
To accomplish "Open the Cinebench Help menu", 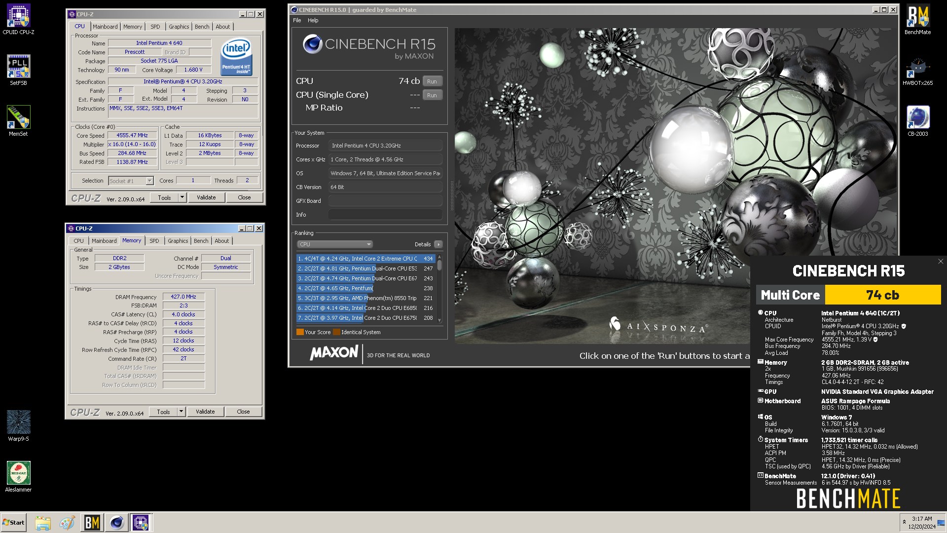I will coord(313,20).
